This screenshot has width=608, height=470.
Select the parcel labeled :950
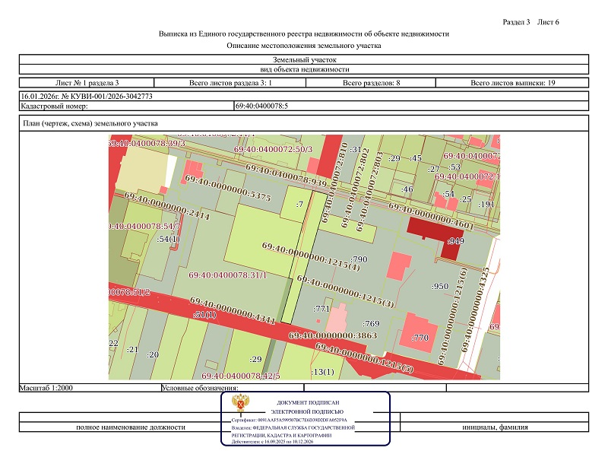(x=439, y=286)
